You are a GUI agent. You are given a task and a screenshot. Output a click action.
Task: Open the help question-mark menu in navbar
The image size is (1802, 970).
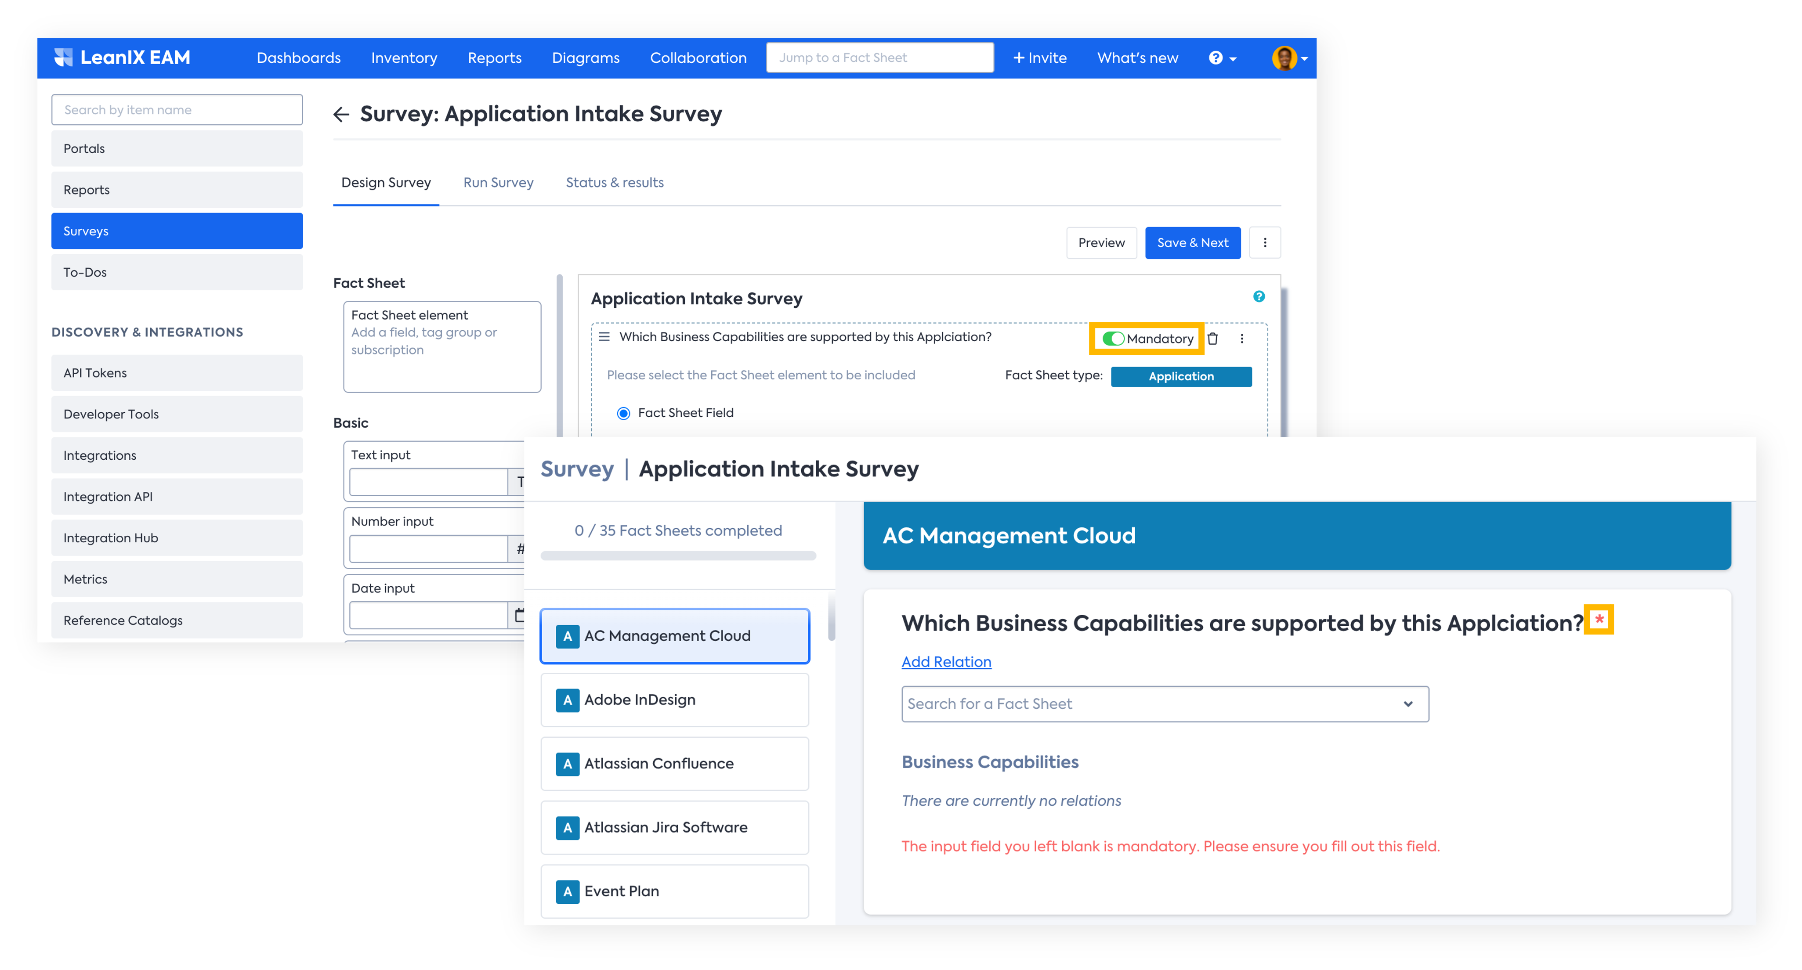click(1222, 58)
